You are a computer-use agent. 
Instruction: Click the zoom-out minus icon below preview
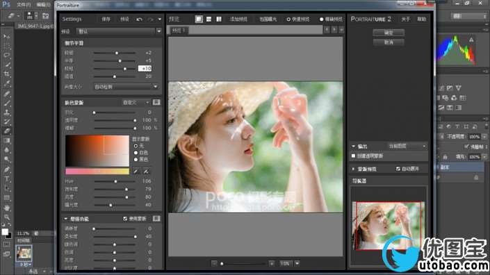click(x=214, y=263)
